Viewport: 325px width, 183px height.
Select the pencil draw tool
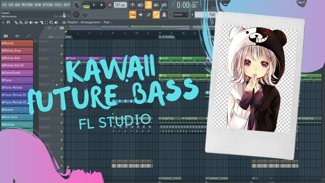coord(16,22)
